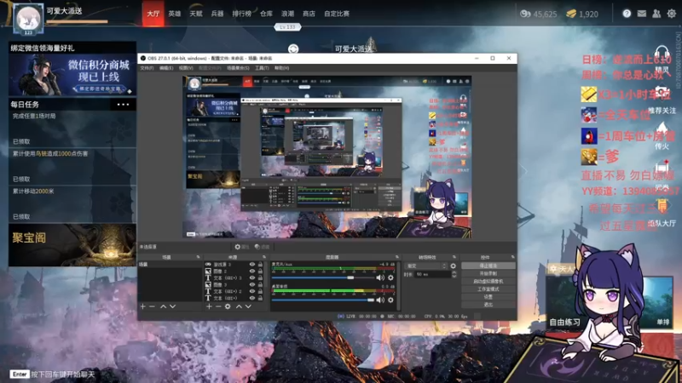Viewport: 682px width, 383px height.
Task: Click the audio mixer vertical scrollbar
Action: 397,286
